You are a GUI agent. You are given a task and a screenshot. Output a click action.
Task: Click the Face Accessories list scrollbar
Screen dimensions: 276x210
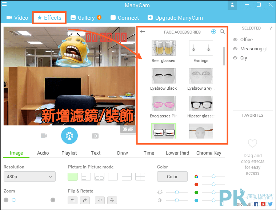pyautogui.click(x=224, y=56)
